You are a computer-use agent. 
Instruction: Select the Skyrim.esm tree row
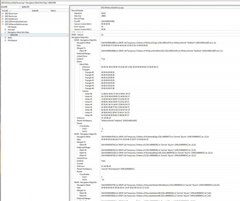point(11,14)
